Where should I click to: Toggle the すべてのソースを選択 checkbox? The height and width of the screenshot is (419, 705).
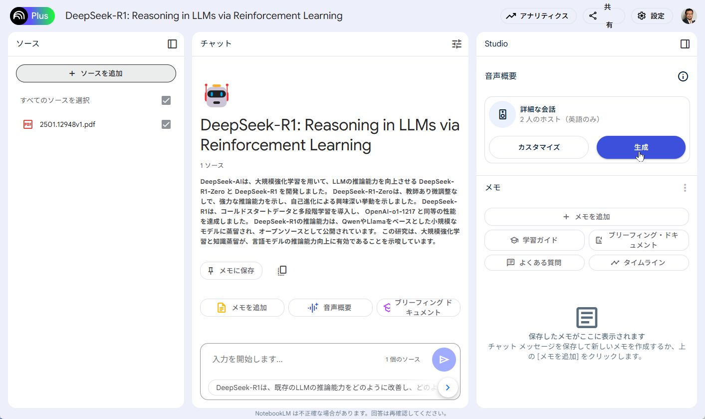pos(166,100)
